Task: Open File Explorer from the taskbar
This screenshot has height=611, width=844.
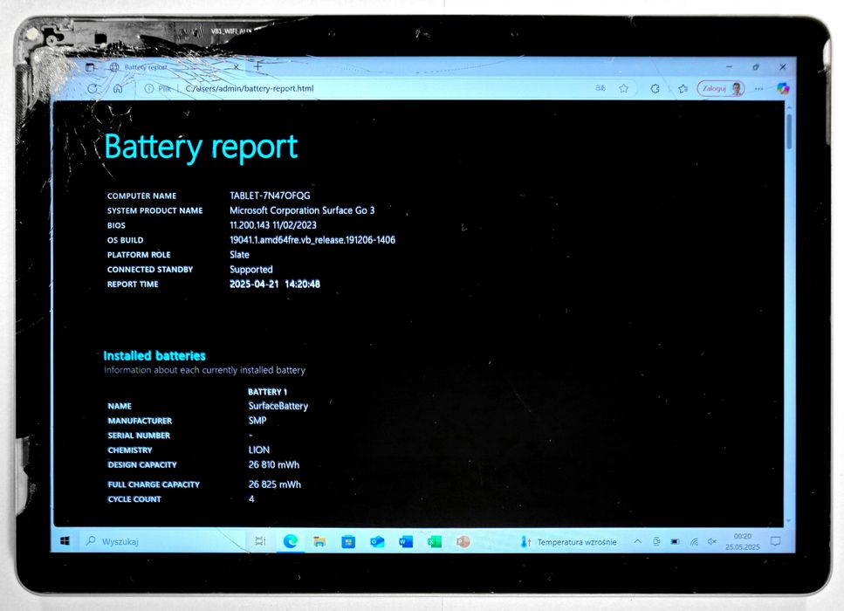Action: 319,541
